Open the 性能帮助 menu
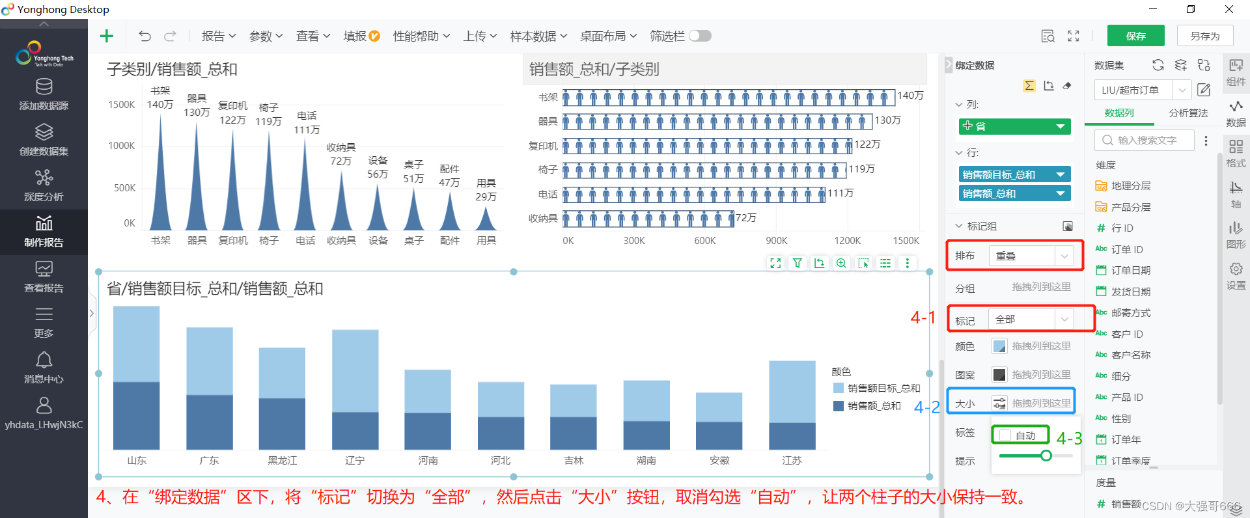 (421, 36)
